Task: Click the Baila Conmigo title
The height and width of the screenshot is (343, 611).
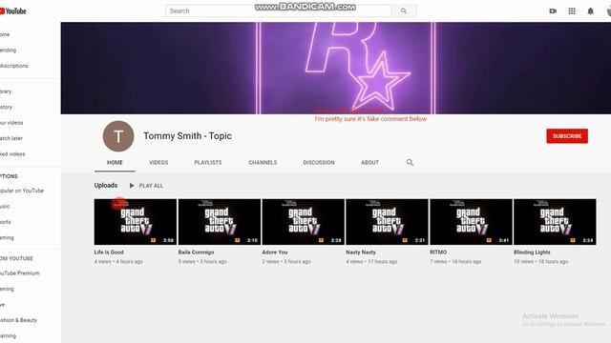Action: click(x=196, y=252)
